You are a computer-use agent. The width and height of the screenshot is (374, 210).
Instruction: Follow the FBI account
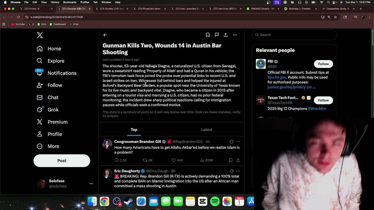323,64
